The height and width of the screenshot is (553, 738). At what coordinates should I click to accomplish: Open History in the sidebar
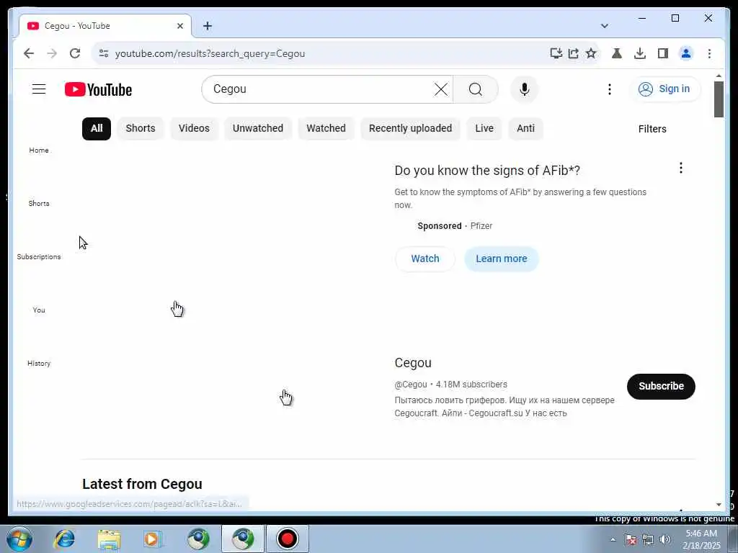pos(39,363)
